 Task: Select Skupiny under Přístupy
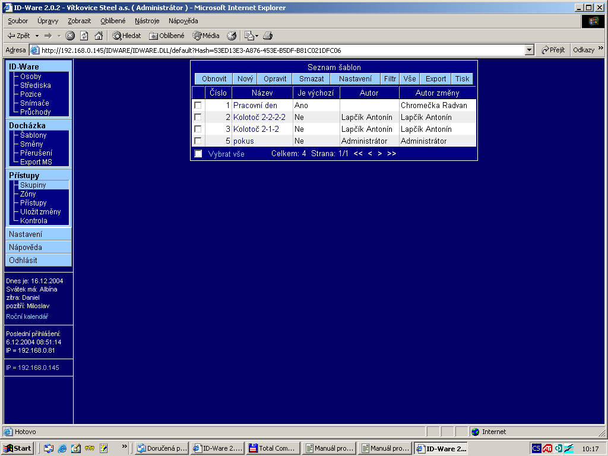tap(33, 185)
